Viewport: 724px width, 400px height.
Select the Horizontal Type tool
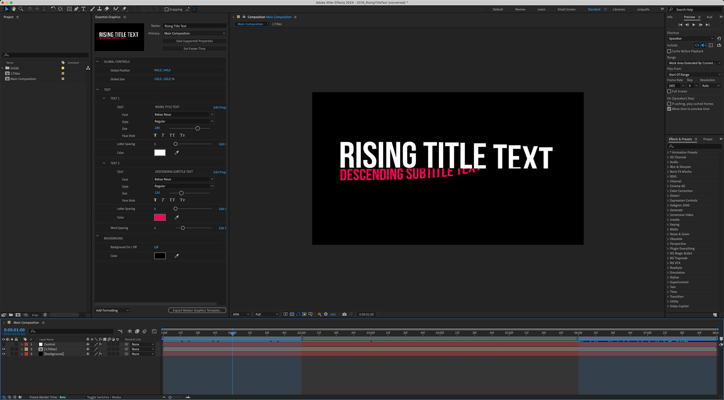tap(83, 9)
